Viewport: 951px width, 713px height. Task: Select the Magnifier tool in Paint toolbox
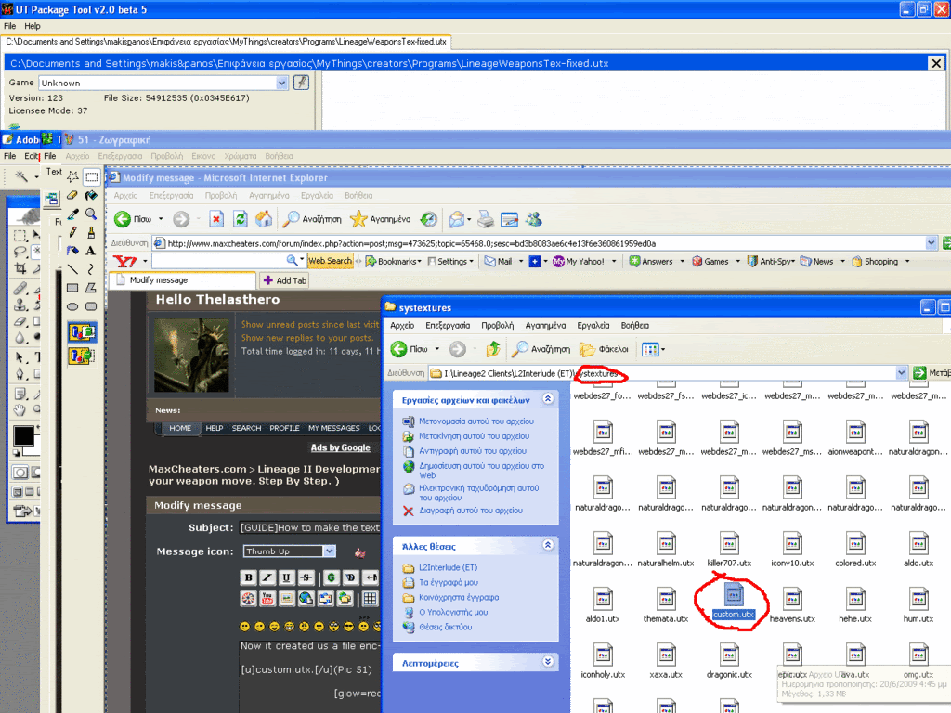click(91, 214)
